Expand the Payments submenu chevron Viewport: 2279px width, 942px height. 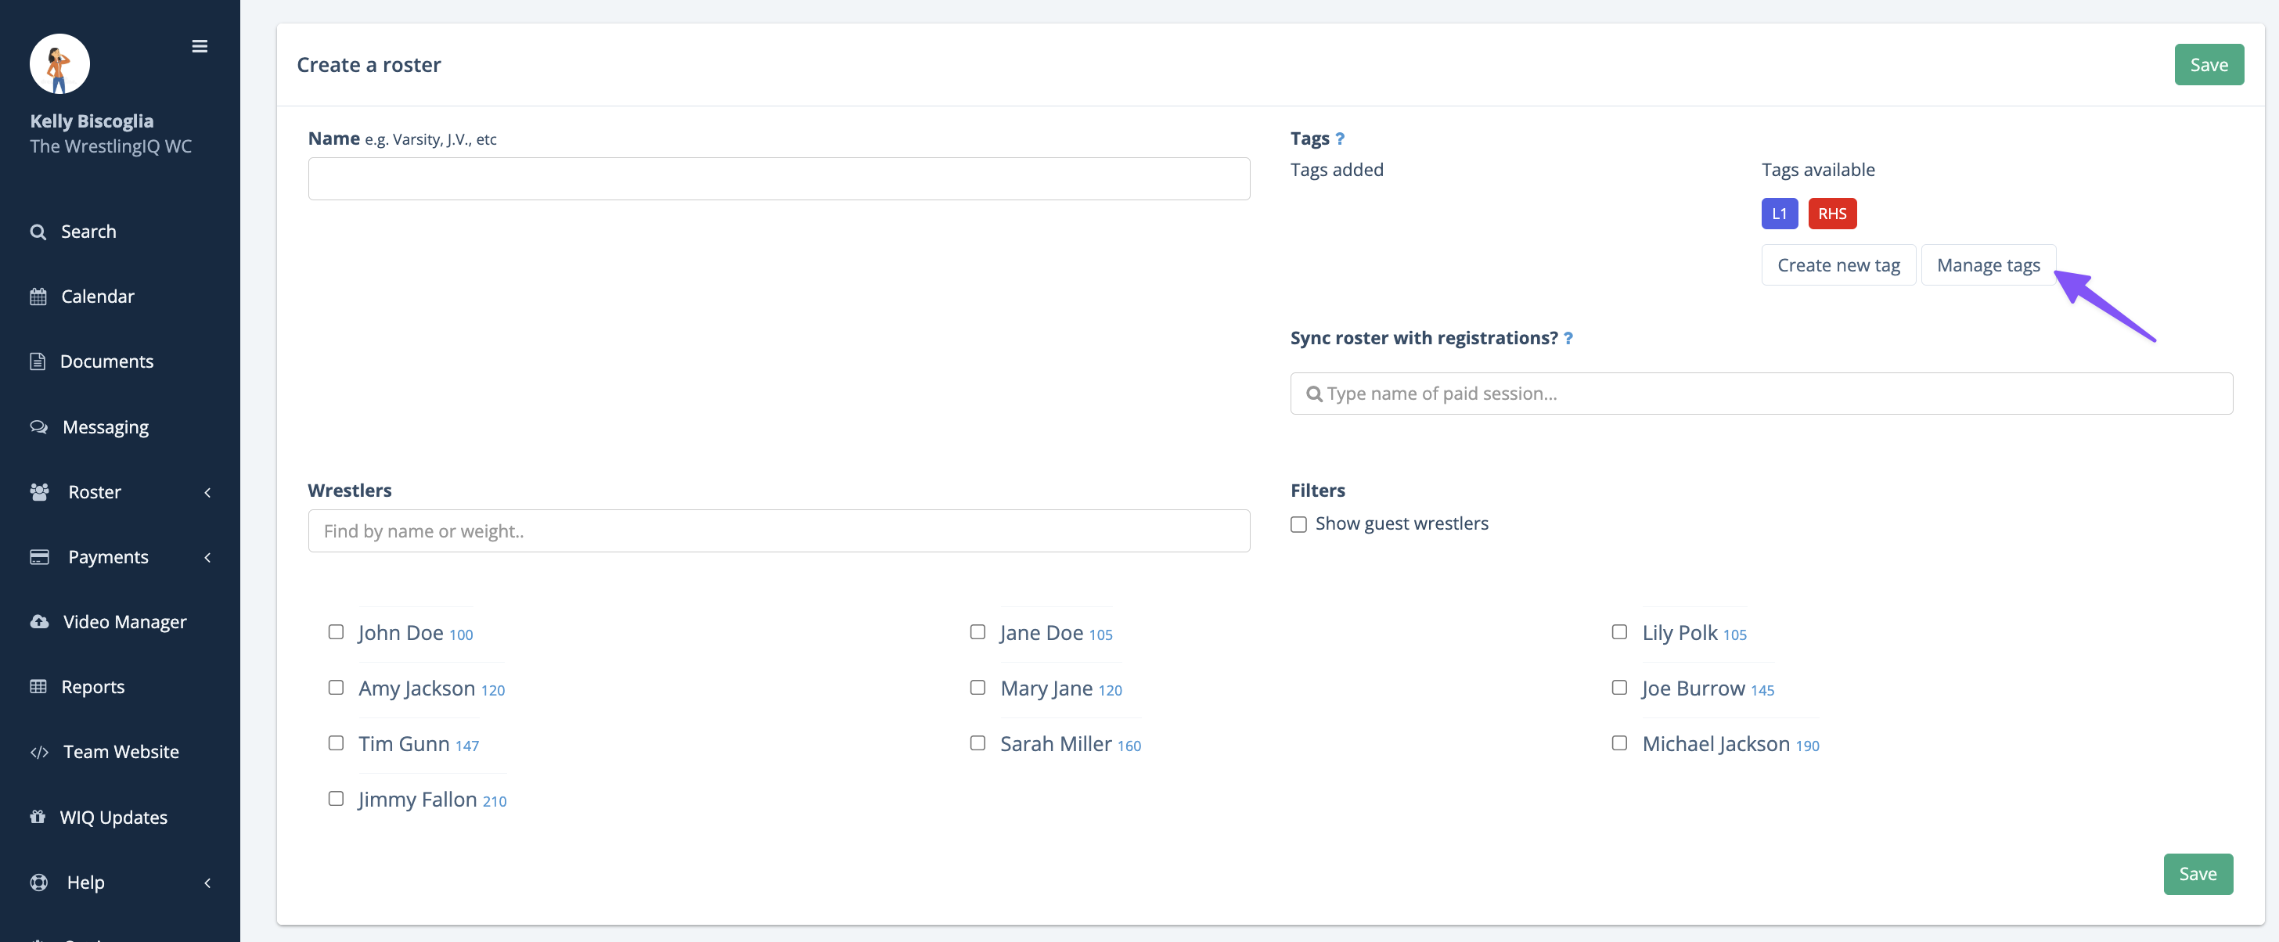tap(208, 557)
